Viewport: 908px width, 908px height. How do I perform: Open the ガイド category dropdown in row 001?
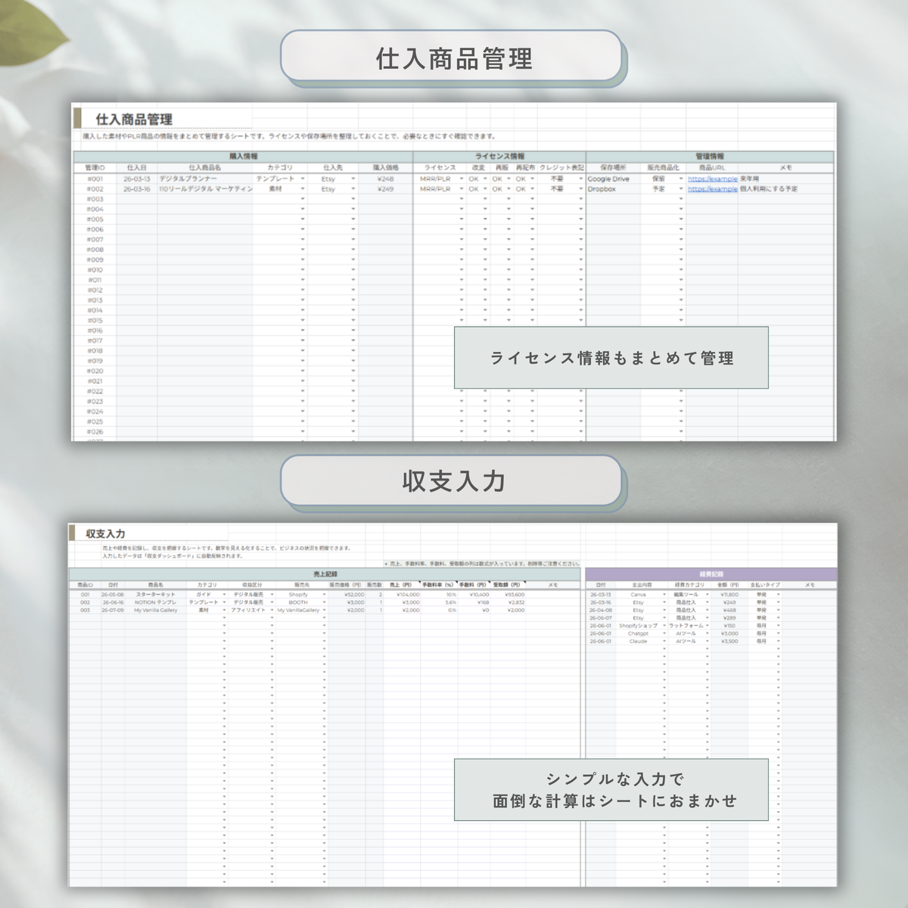coord(225,595)
